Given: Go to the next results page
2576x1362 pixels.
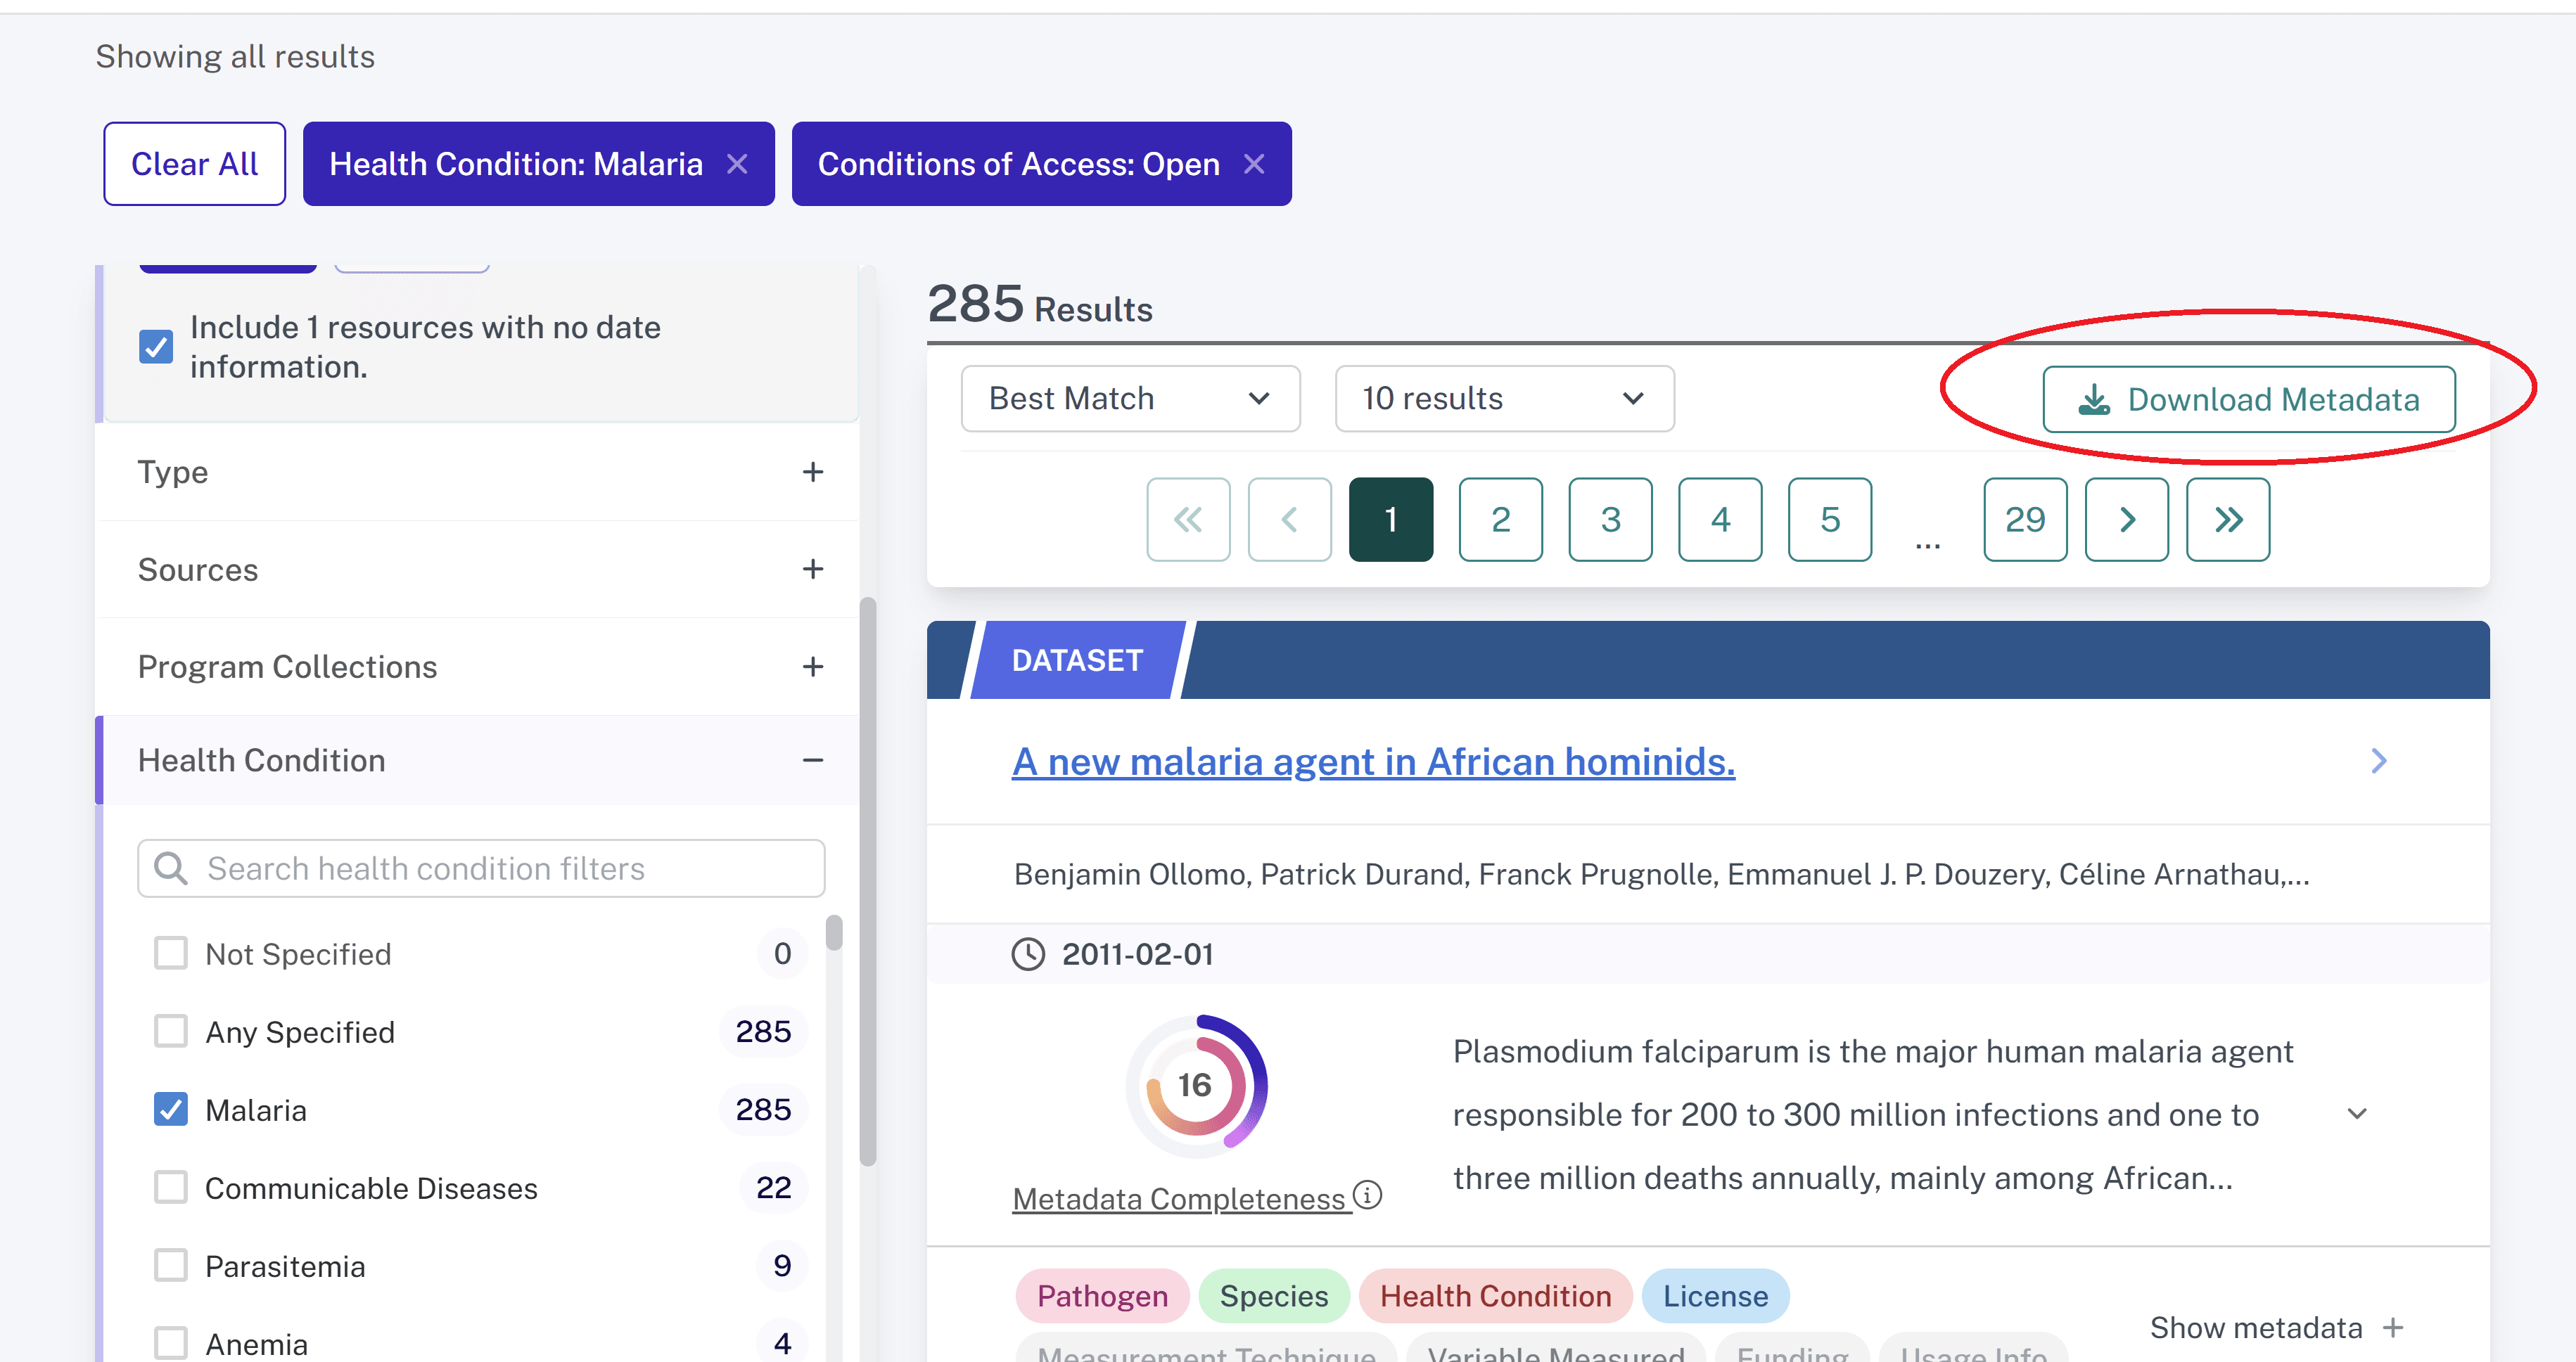Looking at the screenshot, I should pos(2127,520).
